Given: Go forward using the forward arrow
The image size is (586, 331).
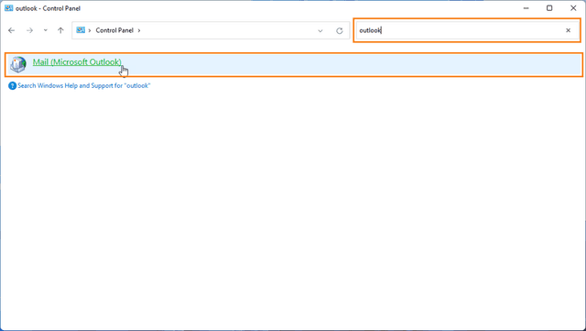Looking at the screenshot, I should click(x=29, y=30).
